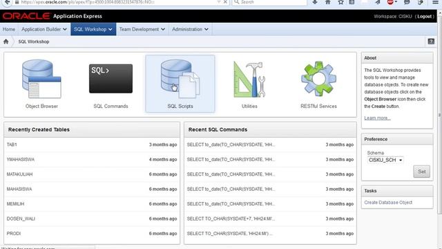442x249 pixels.
Task: Open the browser hamburger menu
Action: pyautogui.click(x=435, y=2)
